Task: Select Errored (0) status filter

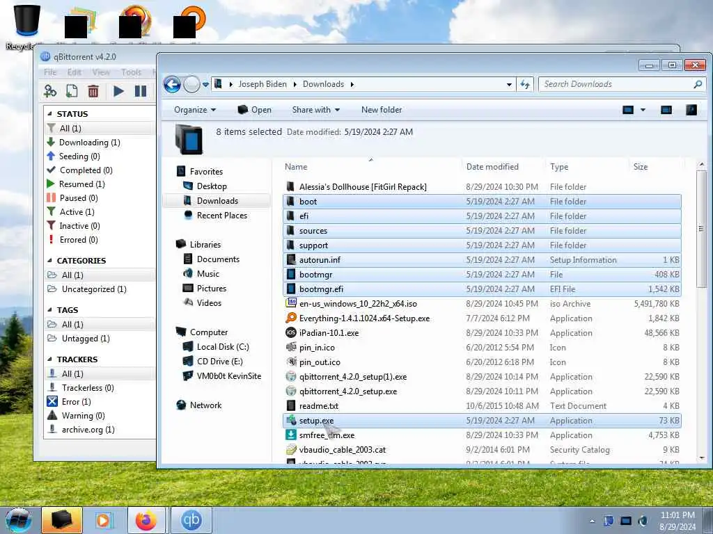Action: click(79, 240)
